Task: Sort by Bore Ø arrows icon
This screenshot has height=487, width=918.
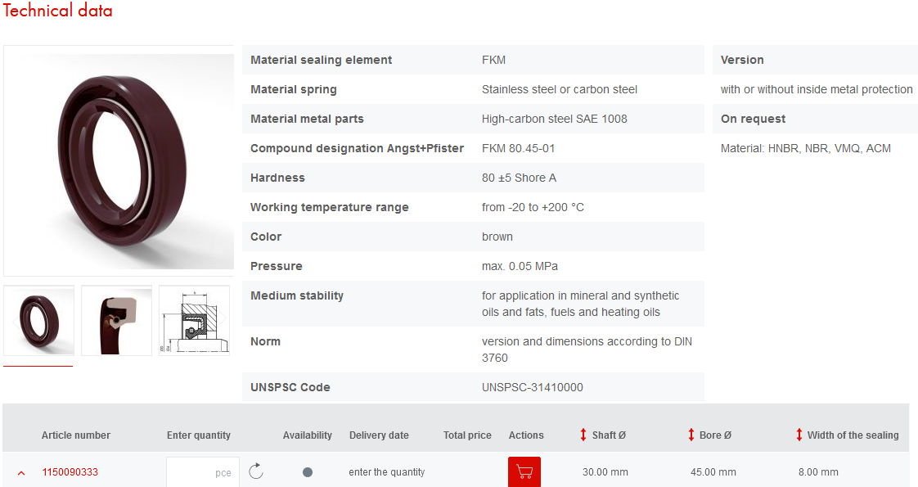Action: pos(691,435)
